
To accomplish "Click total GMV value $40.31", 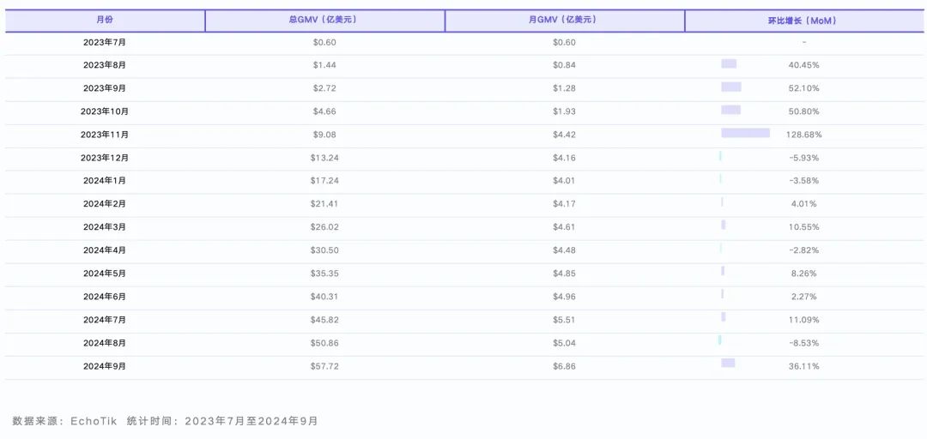I will (324, 297).
